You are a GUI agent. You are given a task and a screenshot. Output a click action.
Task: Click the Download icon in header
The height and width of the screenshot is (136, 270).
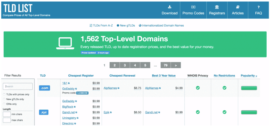tap(170, 7)
